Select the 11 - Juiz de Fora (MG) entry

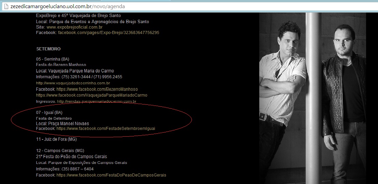[x=56, y=139]
